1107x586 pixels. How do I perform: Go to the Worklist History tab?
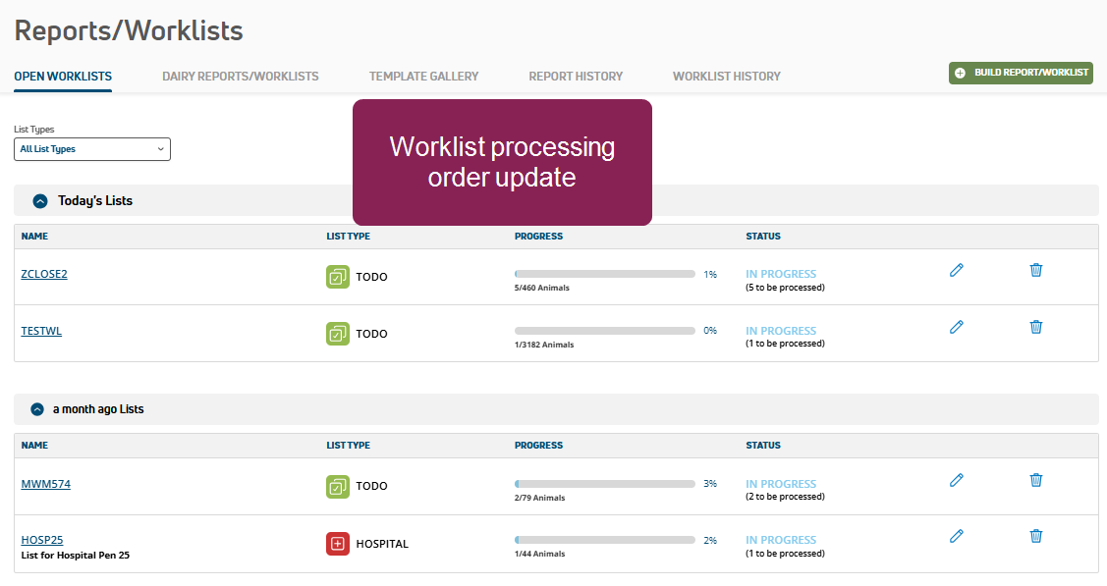726,76
